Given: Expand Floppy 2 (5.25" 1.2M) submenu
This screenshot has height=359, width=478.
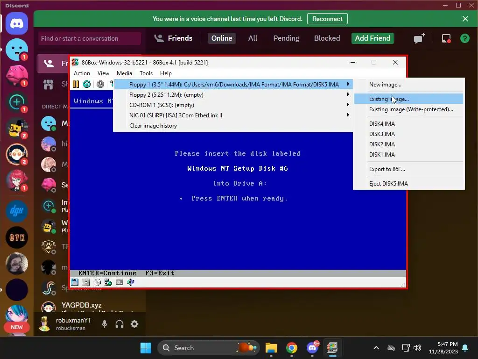Looking at the screenshot, I should pyautogui.click(x=233, y=95).
